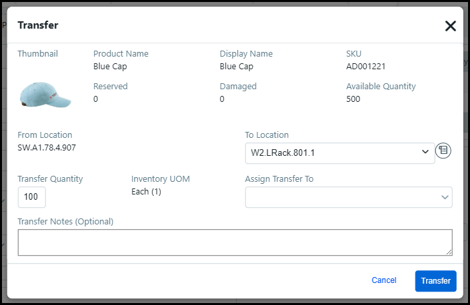Click the Reserved value 0
This screenshot has height=305, width=470.
pos(96,99)
